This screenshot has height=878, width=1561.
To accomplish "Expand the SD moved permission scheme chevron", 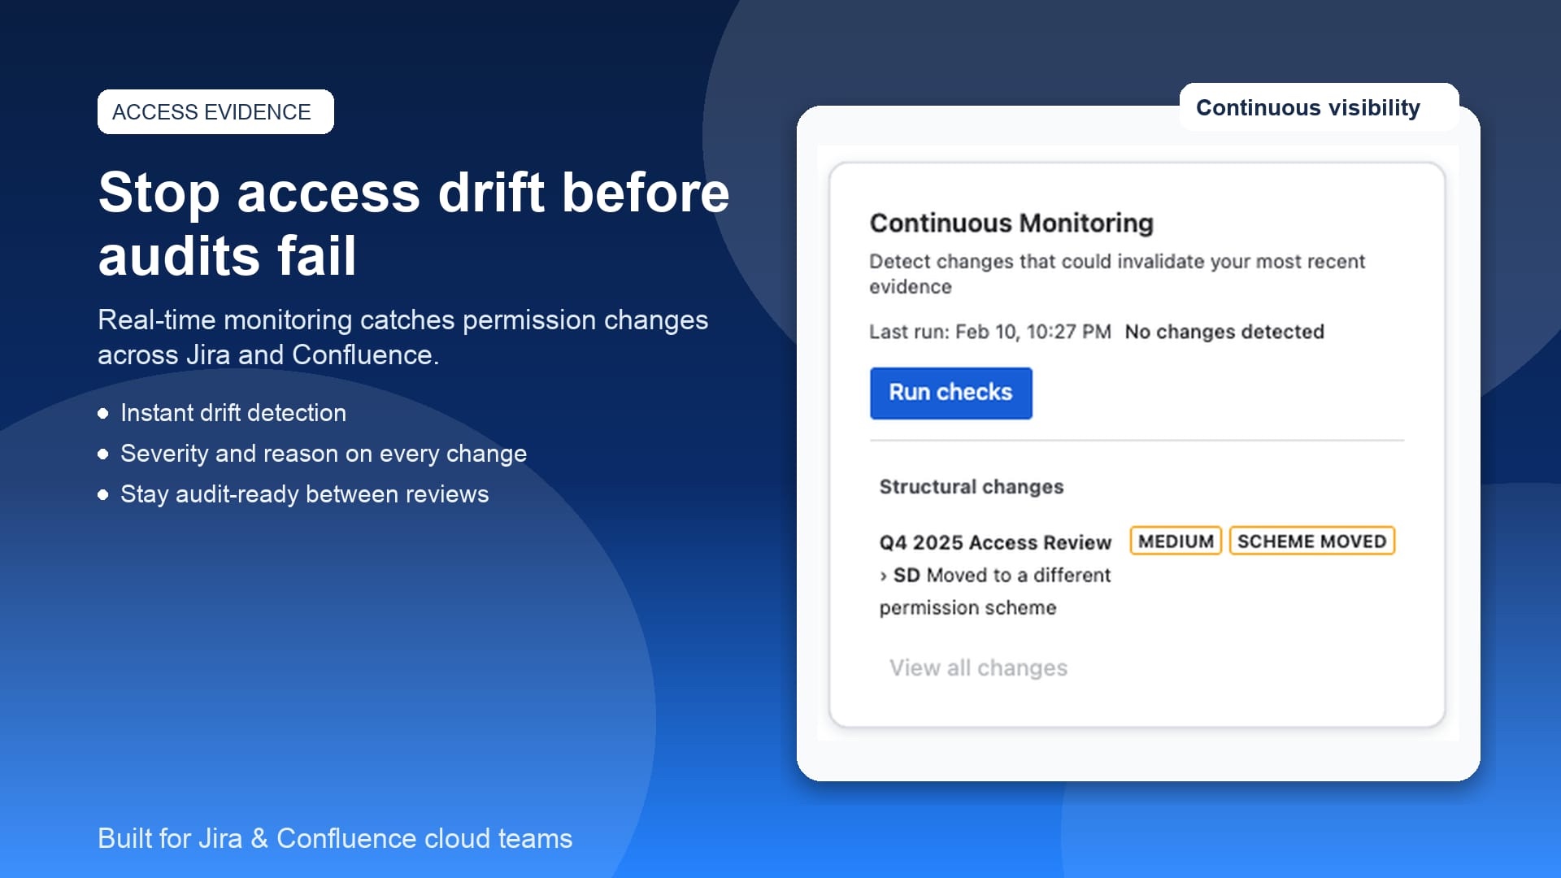I will point(883,576).
